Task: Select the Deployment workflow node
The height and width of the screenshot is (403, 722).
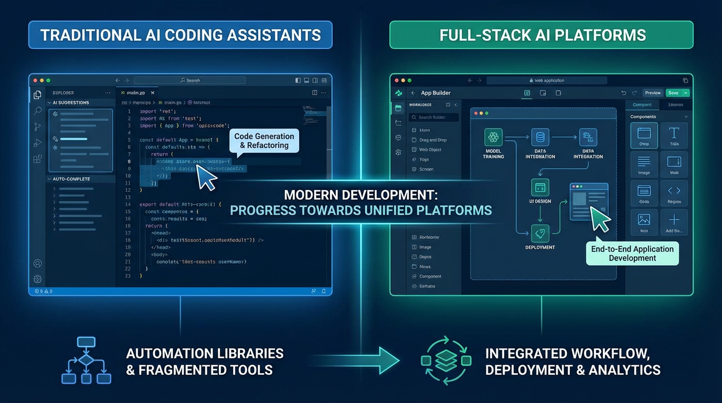Action: [539, 234]
